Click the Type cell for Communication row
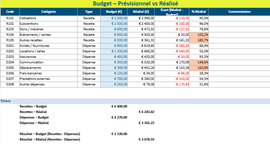 pyautogui.click(x=89, y=62)
